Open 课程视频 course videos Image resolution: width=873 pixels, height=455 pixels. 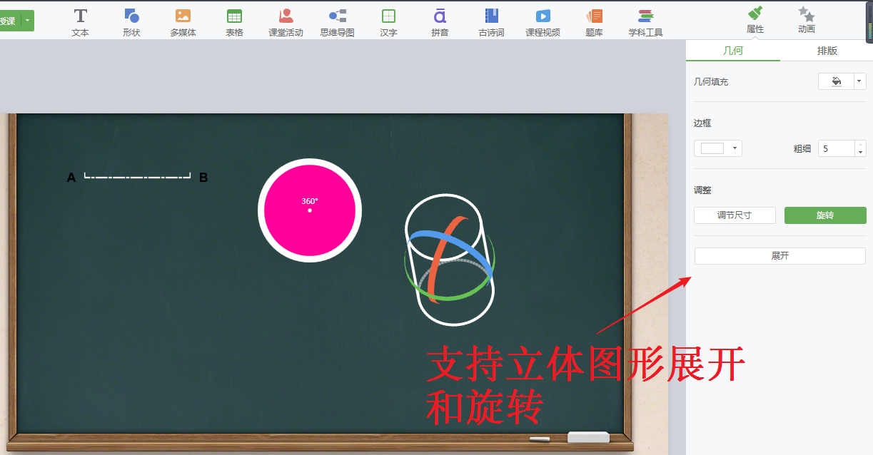pyautogui.click(x=543, y=22)
